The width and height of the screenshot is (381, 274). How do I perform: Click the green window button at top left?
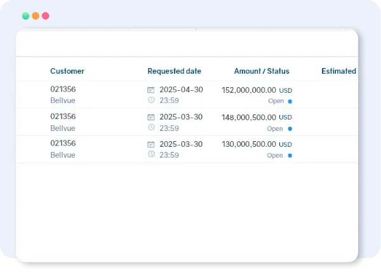pos(25,16)
